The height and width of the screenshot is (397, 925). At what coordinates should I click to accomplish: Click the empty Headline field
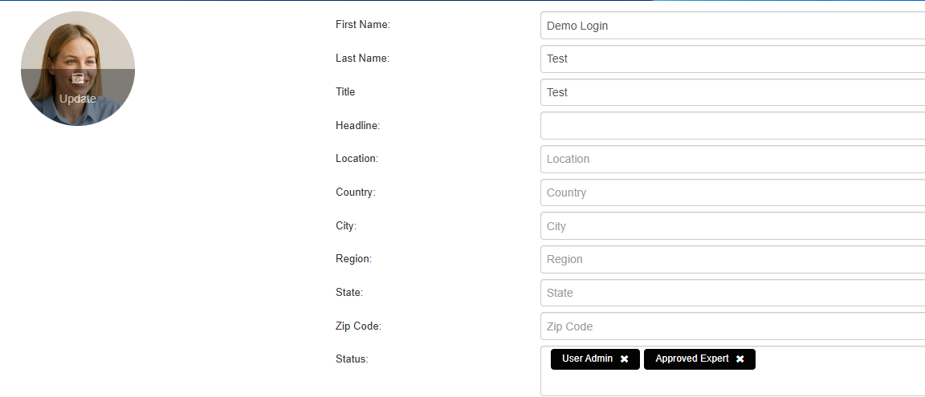pyautogui.click(x=732, y=126)
